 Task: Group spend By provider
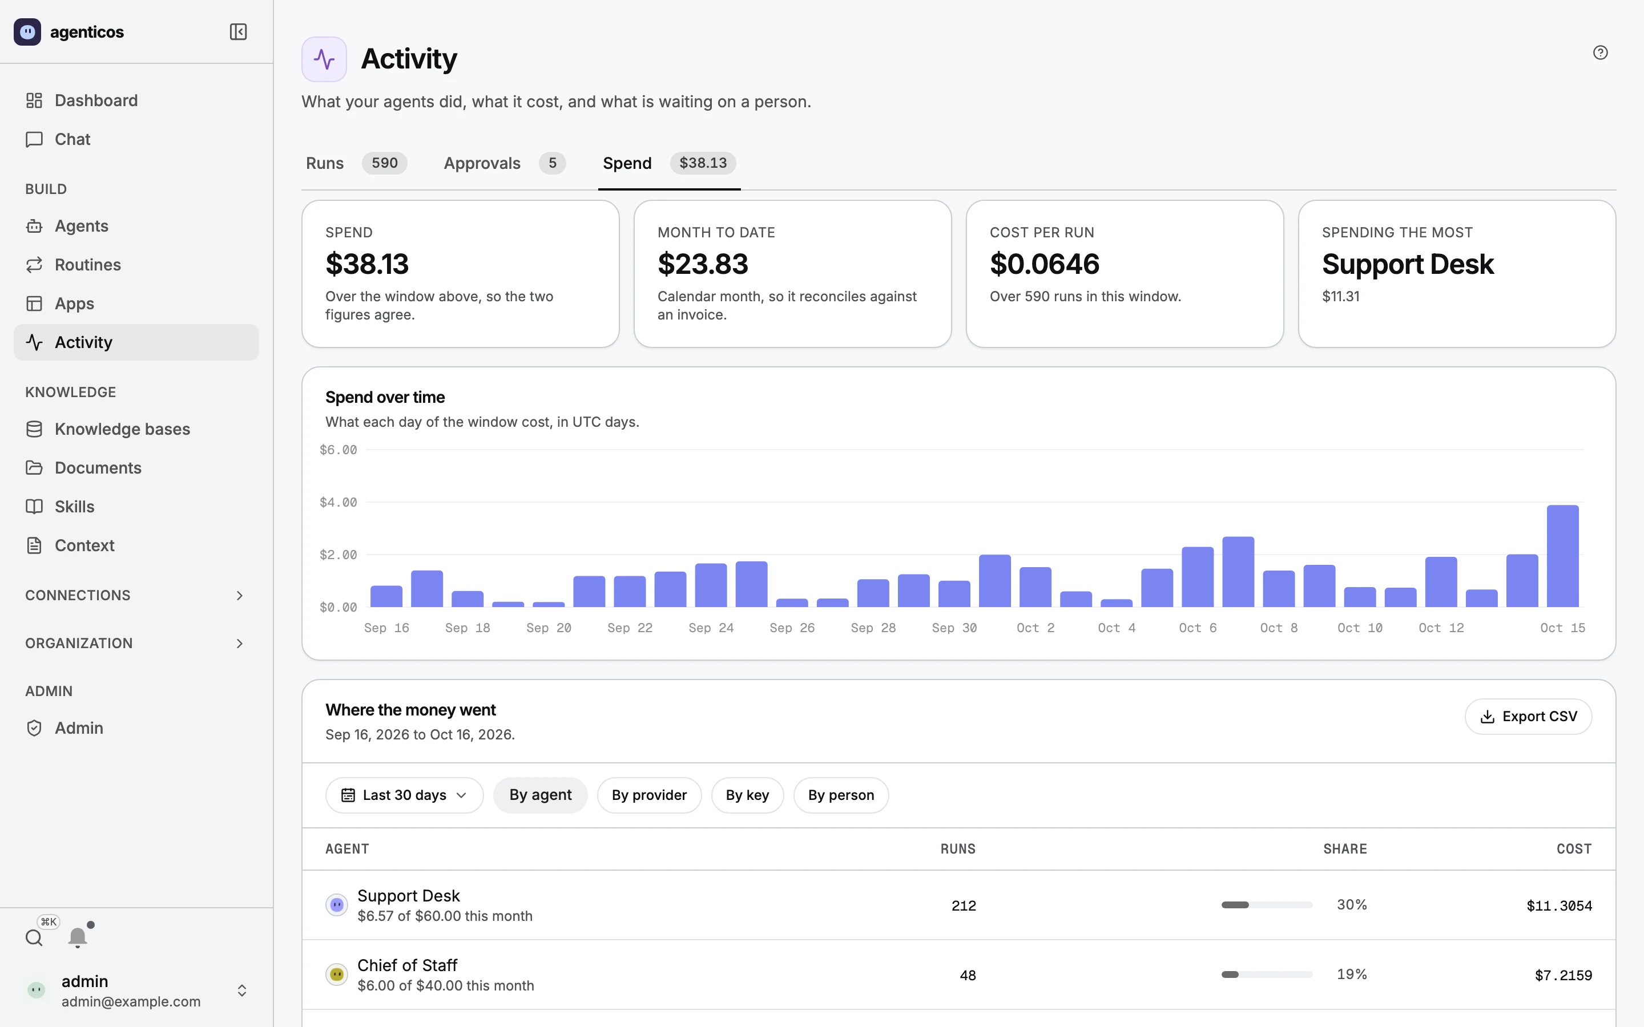click(x=649, y=795)
